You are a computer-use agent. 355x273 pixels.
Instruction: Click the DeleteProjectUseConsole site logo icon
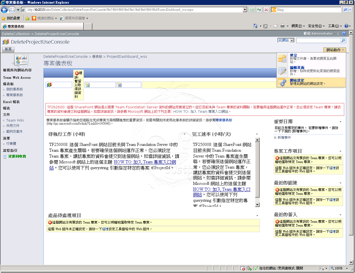(x=6, y=42)
